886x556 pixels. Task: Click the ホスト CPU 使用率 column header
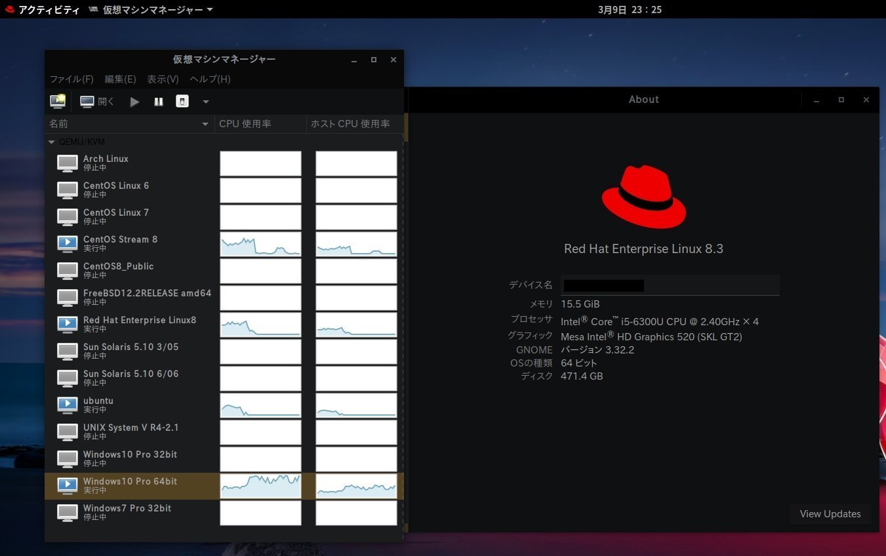pos(355,123)
